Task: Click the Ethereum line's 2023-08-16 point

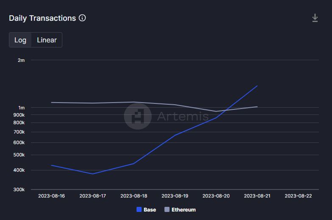Action: (51, 102)
